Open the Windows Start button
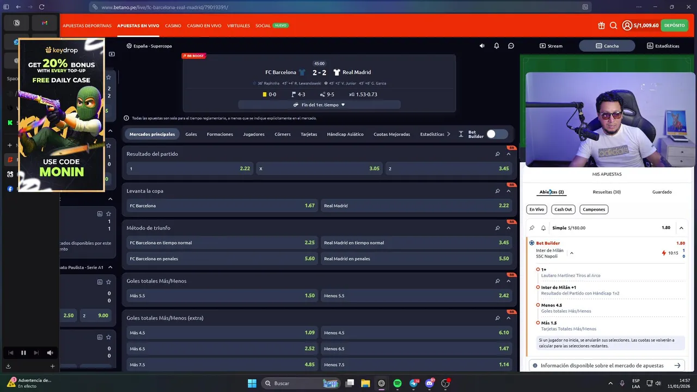 click(x=252, y=383)
